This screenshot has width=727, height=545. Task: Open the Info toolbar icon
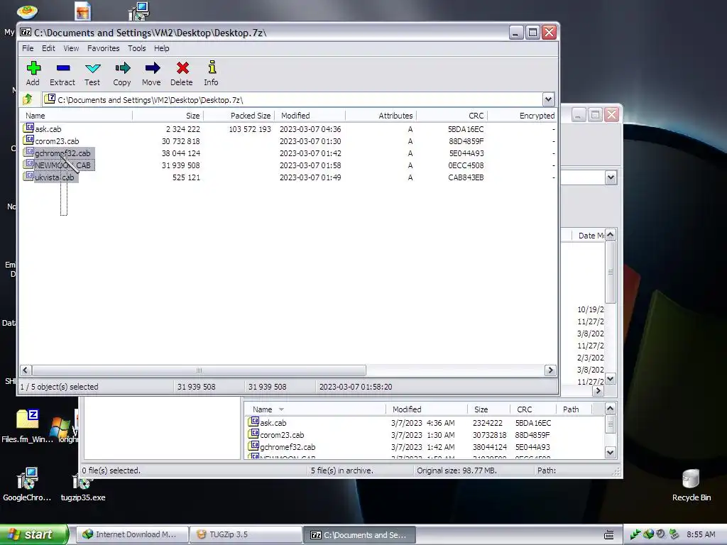[212, 74]
